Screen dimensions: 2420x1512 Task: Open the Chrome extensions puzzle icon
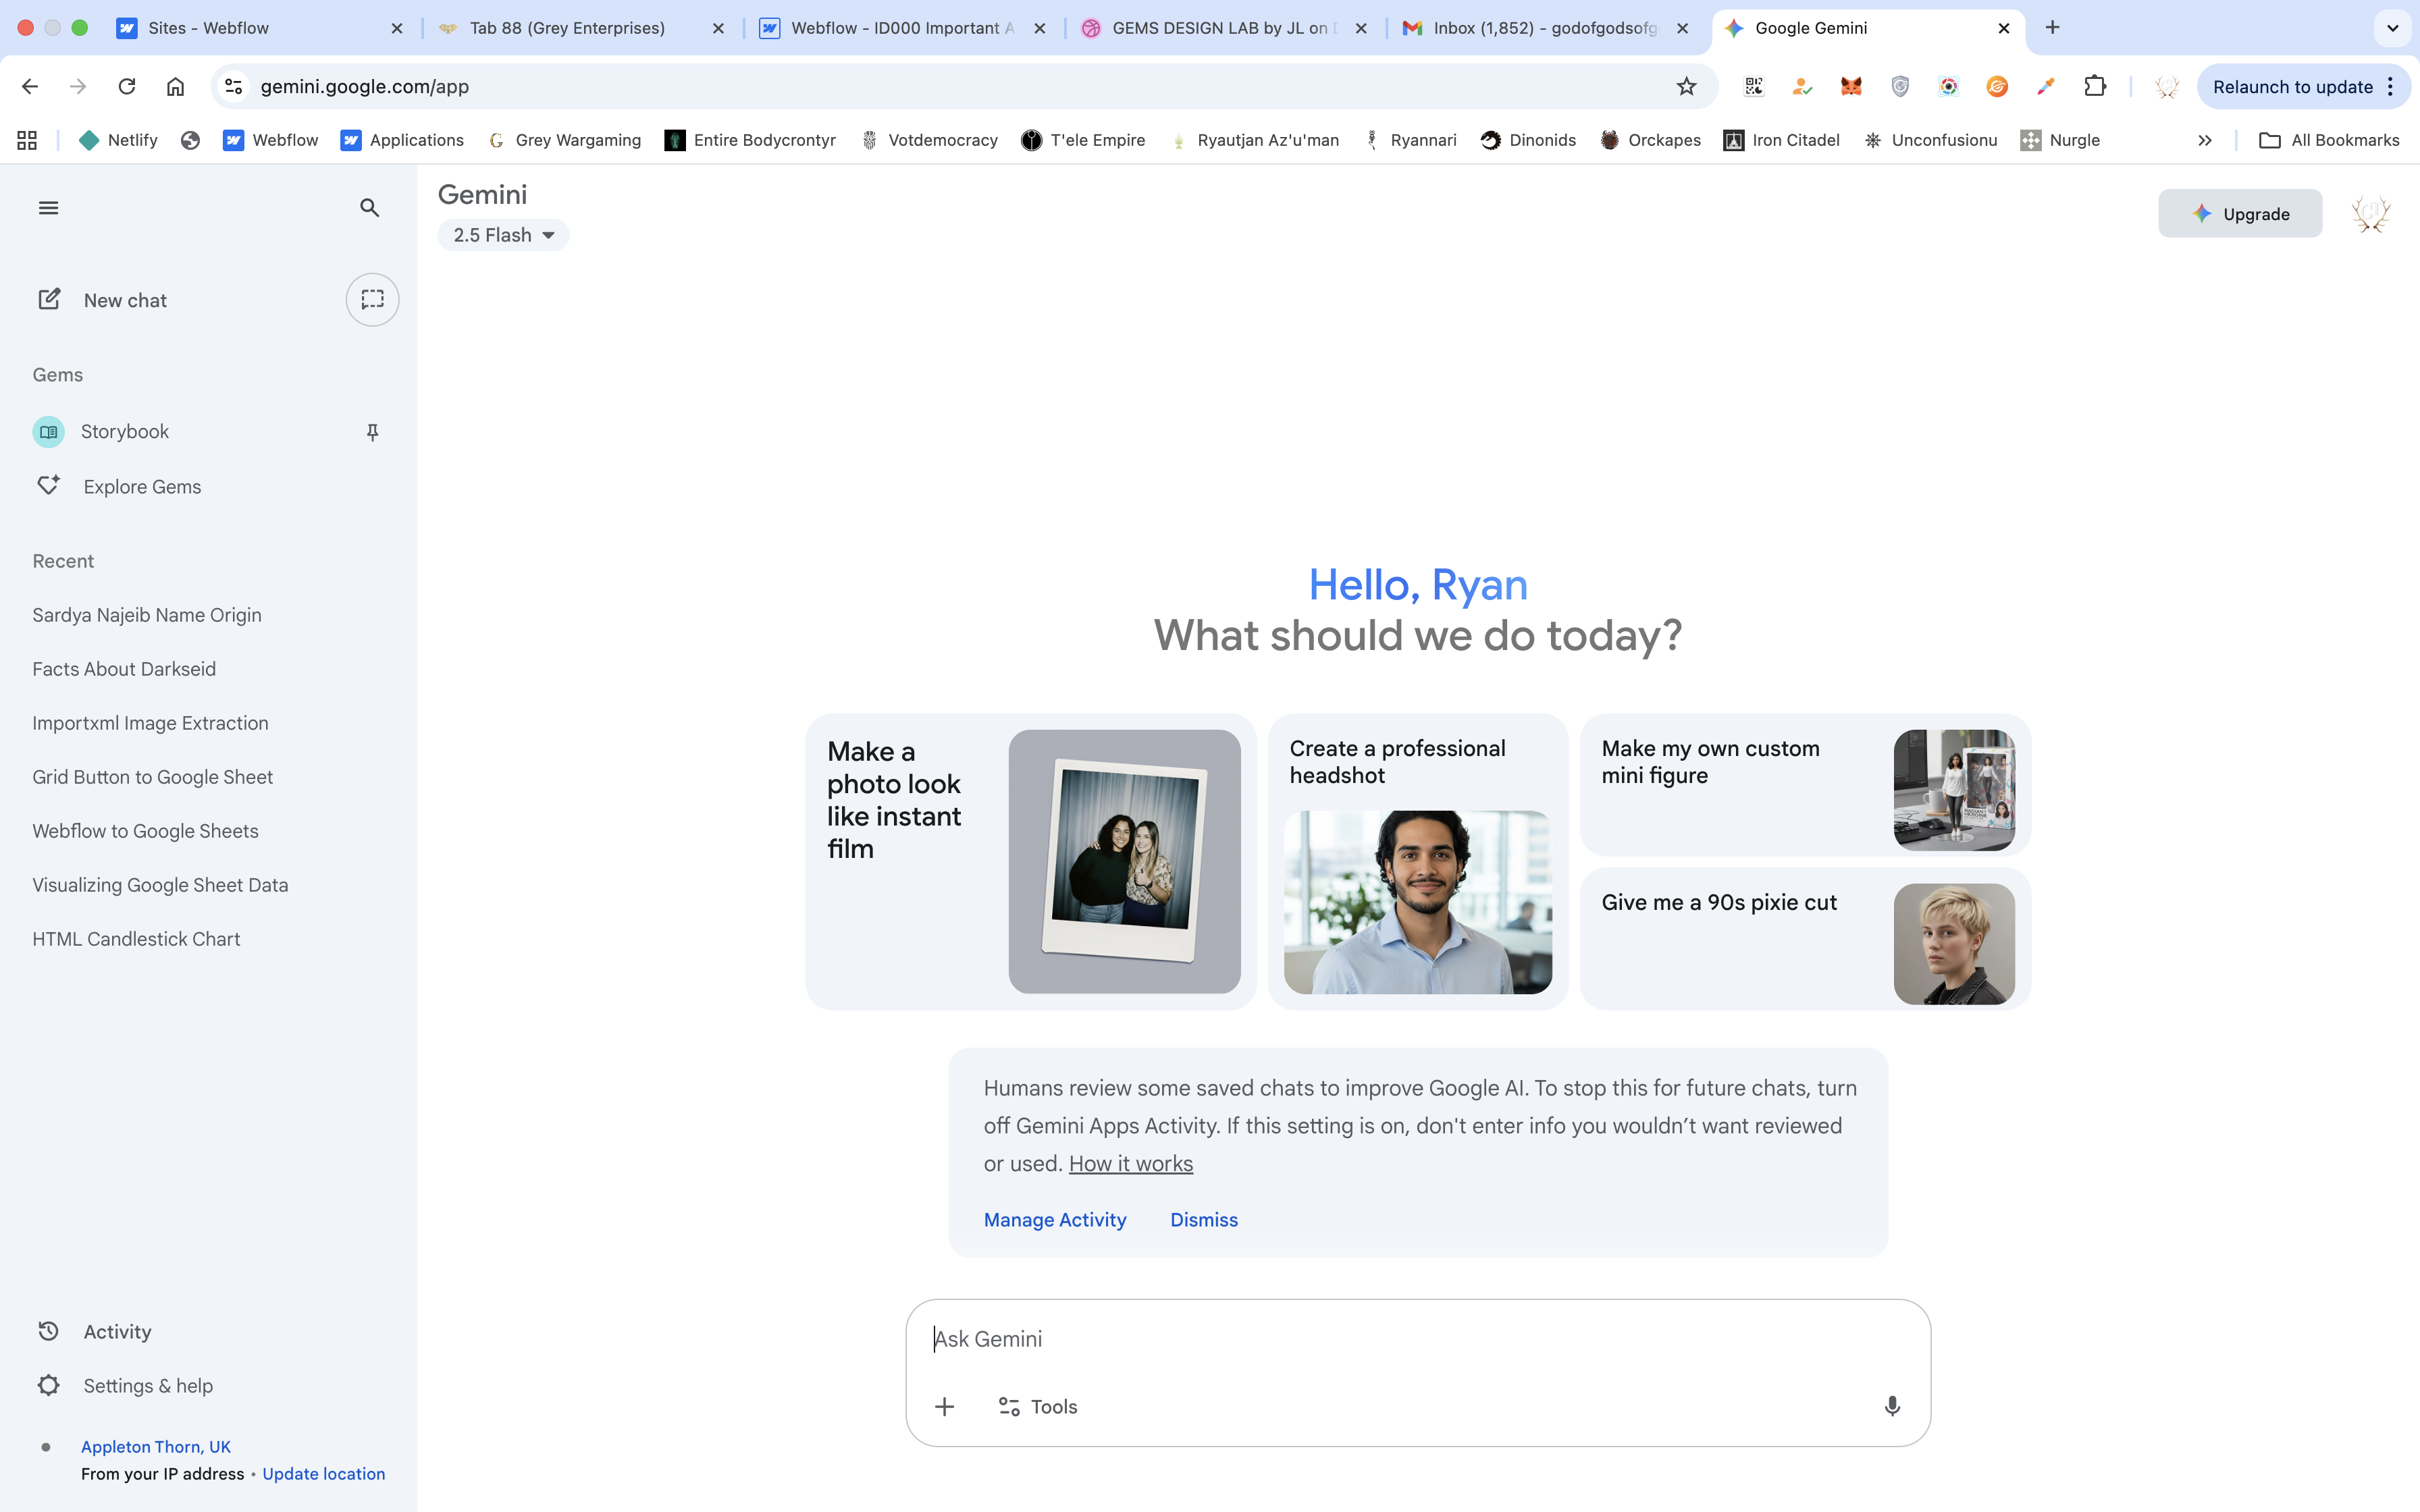(x=2094, y=86)
